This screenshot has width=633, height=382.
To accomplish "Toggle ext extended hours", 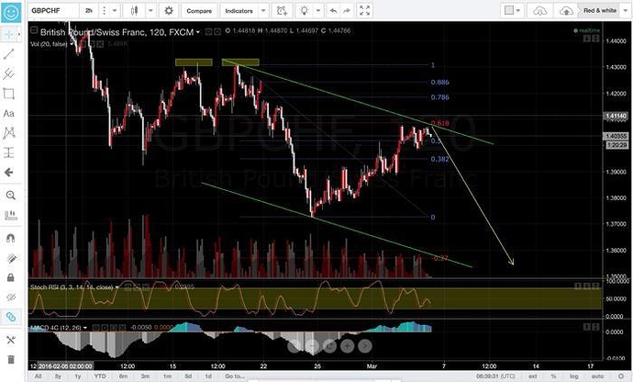I will pos(533,376).
